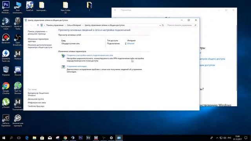251x141 pixels.
Task: Select Панель управления in breadcrumb
Action: (x=55, y=25)
